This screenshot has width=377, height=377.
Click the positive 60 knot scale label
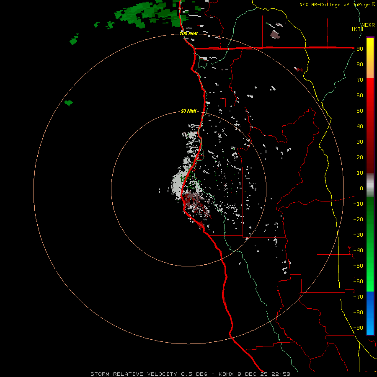point(360,95)
